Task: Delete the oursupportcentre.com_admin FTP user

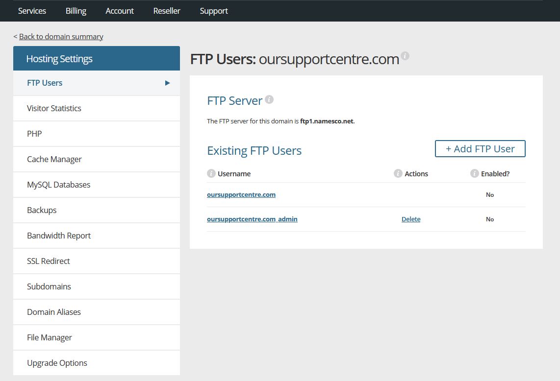Action: [x=411, y=219]
